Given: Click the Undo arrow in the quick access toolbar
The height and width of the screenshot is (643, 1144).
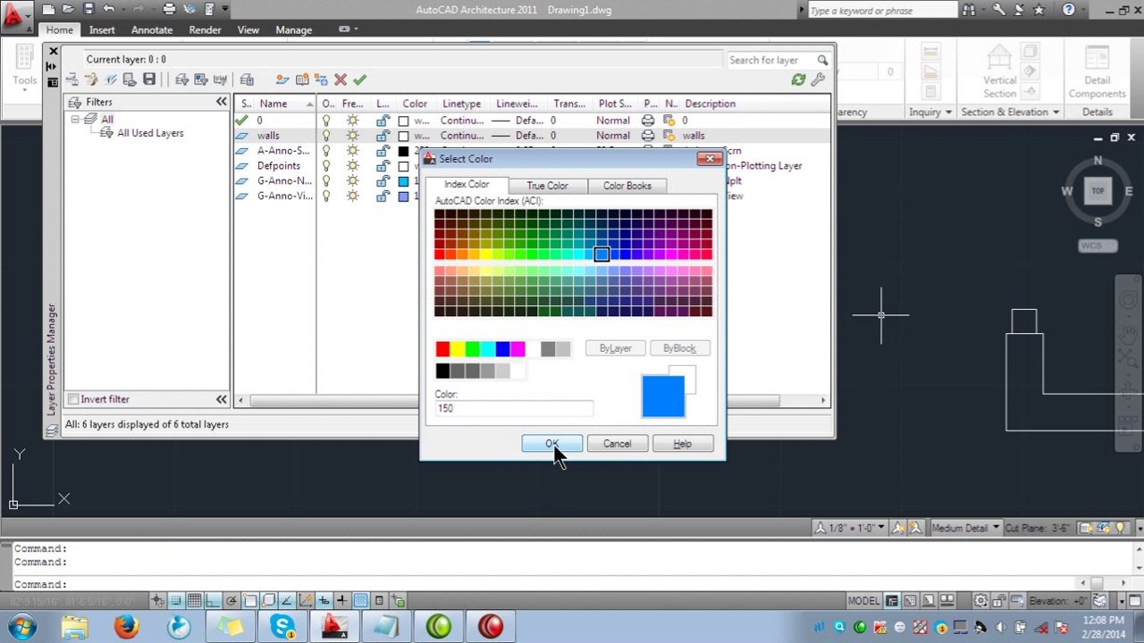Looking at the screenshot, I should coord(109,10).
